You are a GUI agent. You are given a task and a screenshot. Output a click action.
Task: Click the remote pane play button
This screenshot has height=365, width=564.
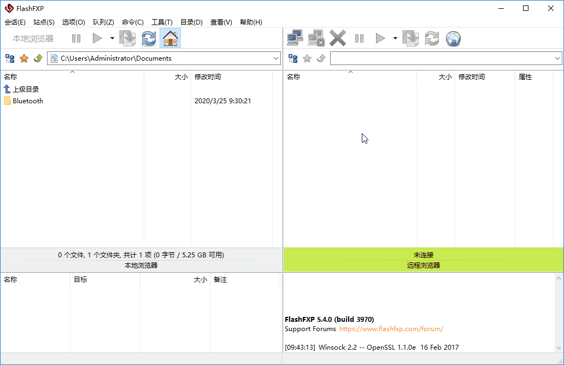[380, 38]
